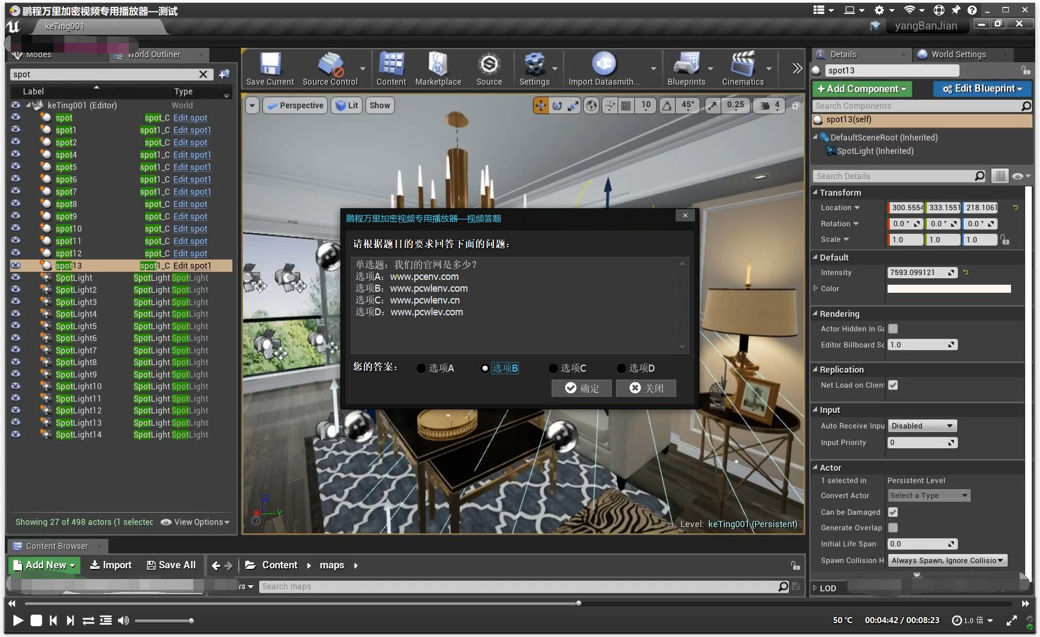Click Save Current toolbar icon
The width and height of the screenshot is (1040, 637).
(270, 69)
